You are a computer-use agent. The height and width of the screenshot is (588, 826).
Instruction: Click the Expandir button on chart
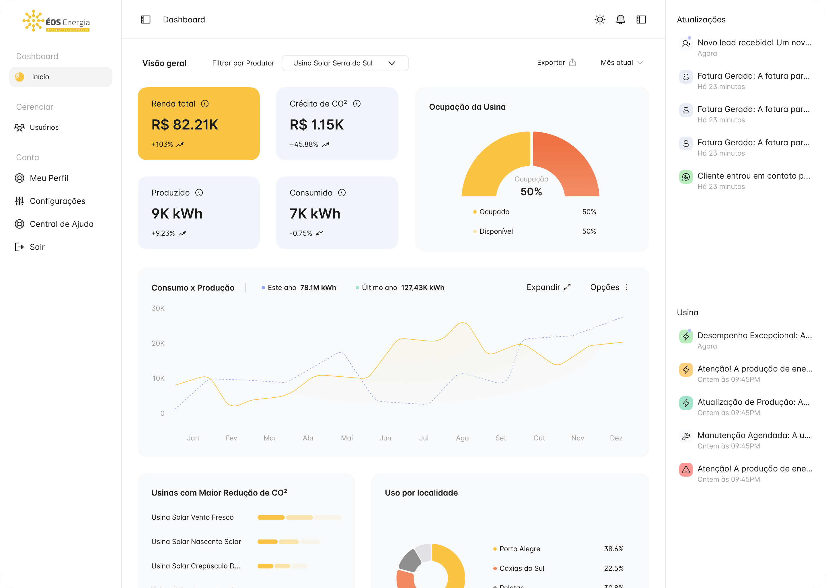549,287
